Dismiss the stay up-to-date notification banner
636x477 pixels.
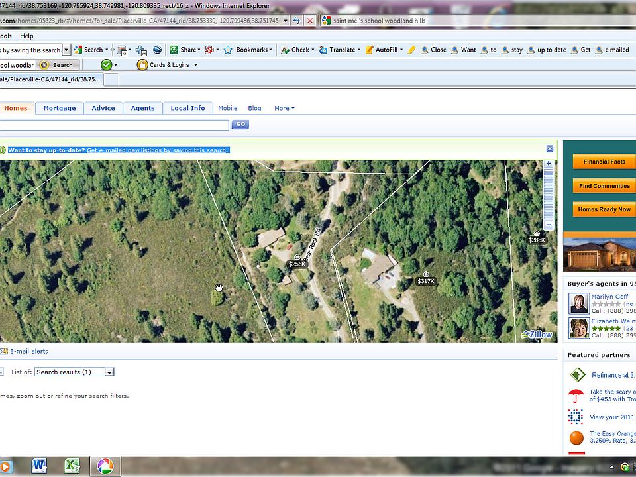point(550,149)
